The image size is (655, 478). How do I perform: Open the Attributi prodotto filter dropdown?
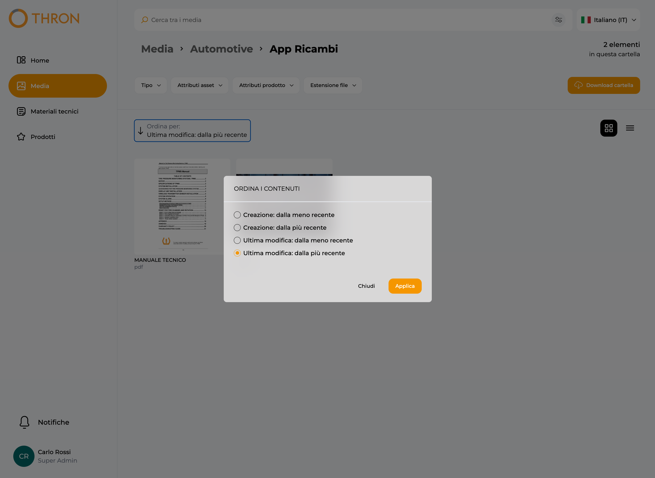pyautogui.click(x=266, y=85)
